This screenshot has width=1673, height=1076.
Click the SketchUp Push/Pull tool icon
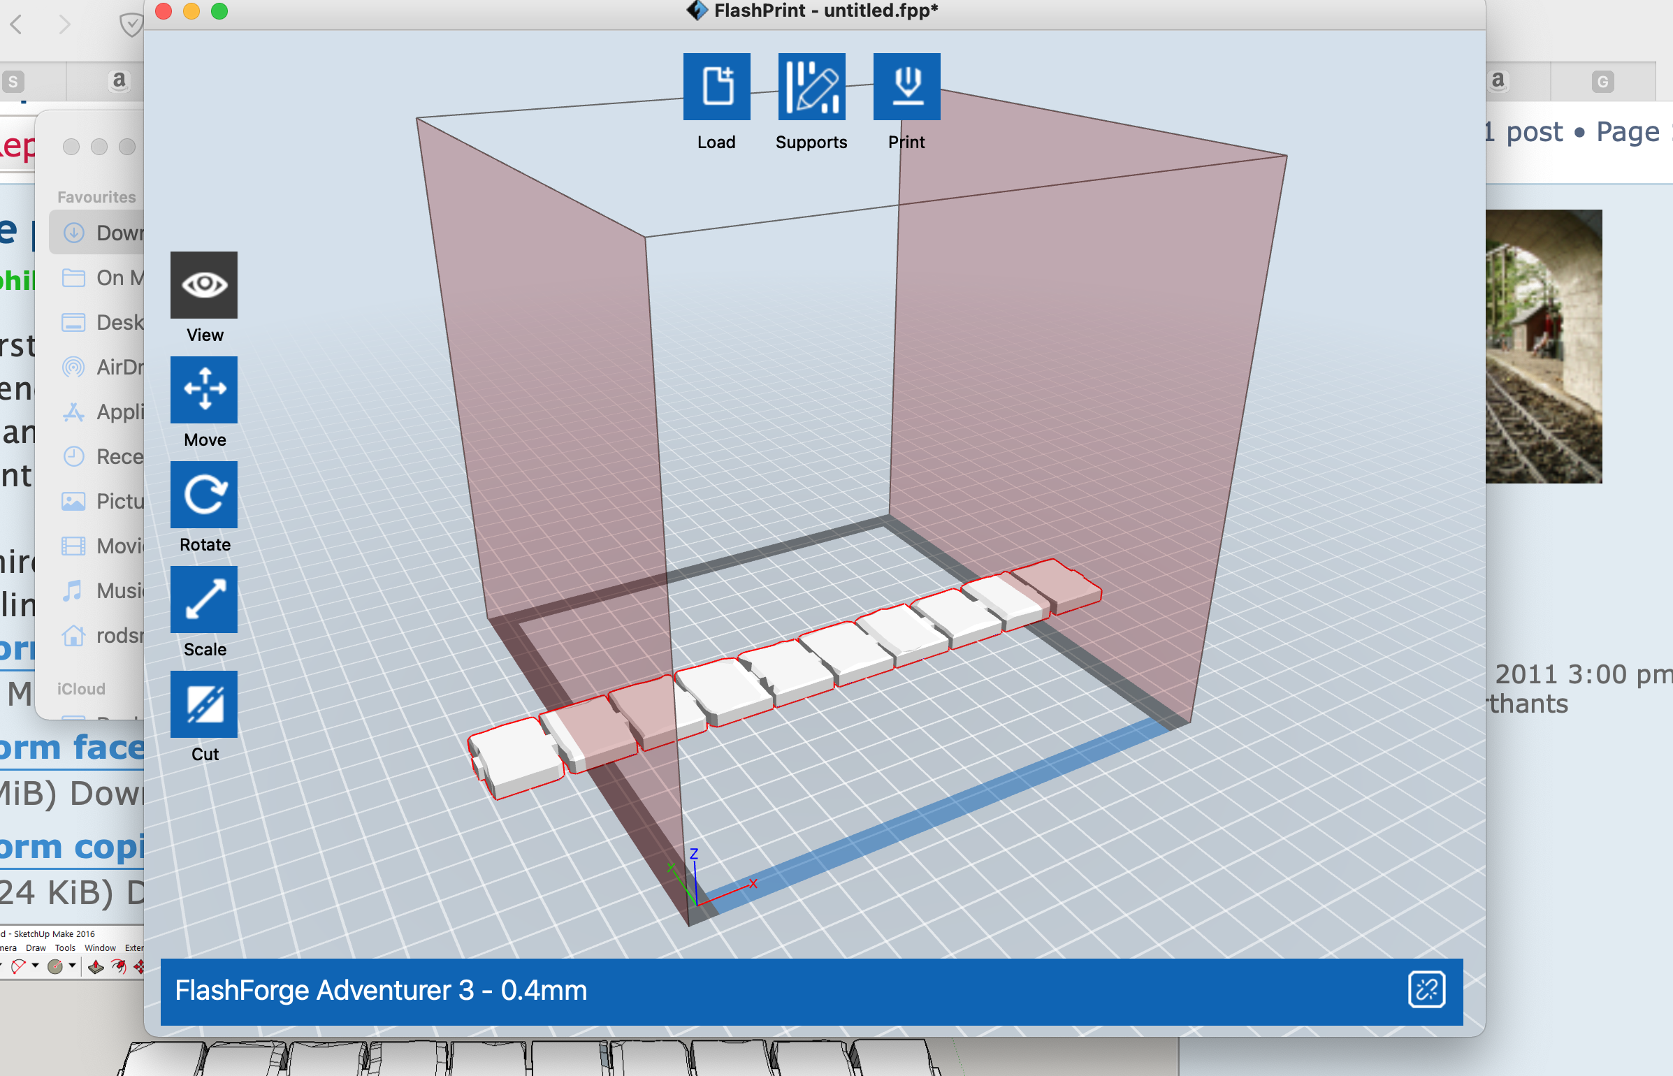pos(96,966)
